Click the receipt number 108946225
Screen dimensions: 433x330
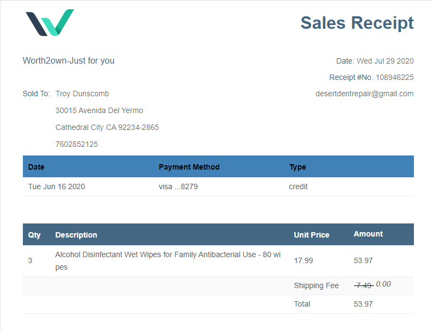394,77
